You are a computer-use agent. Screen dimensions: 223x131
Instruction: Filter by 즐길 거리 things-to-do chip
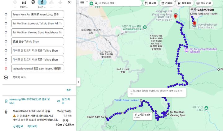(204, 3)
